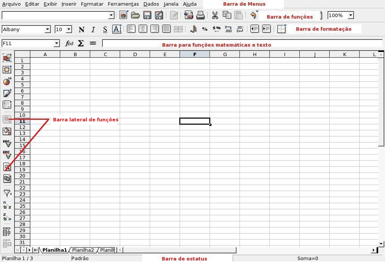
Task: Click the formula input line field
Action: [243, 43]
